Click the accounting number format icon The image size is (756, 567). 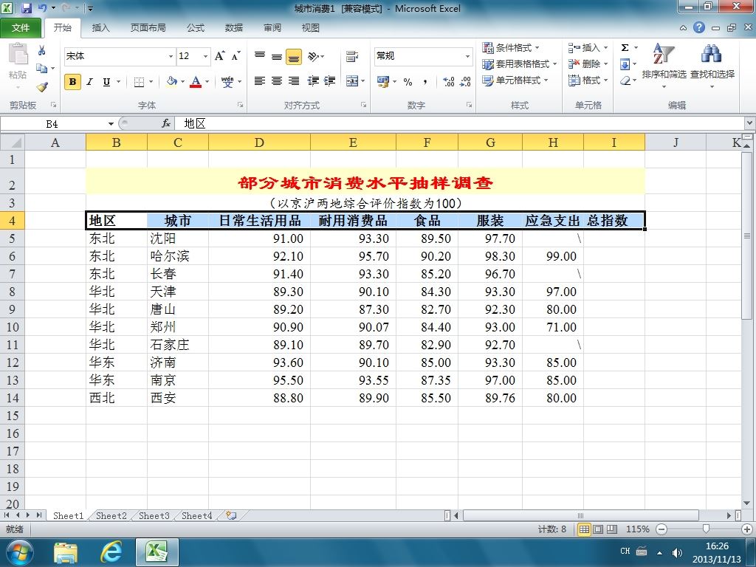(x=383, y=81)
